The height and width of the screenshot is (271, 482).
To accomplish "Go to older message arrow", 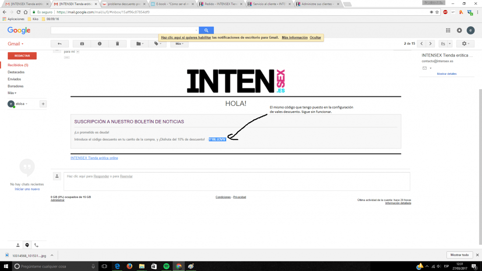I will tap(430, 44).
